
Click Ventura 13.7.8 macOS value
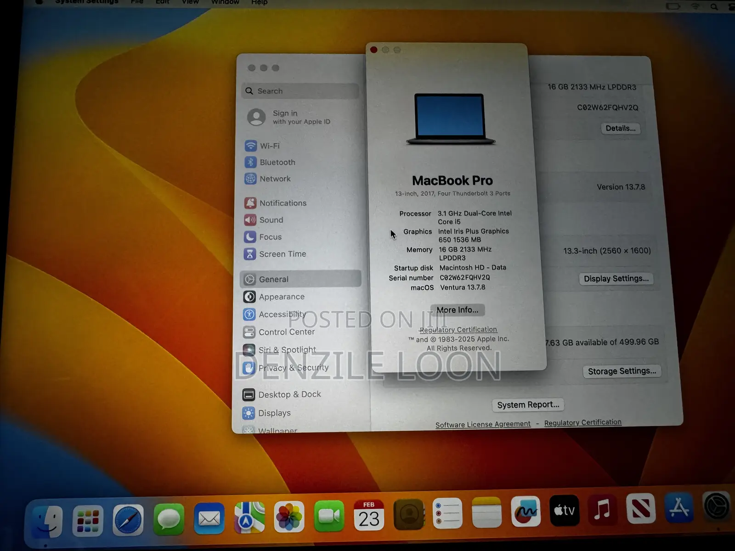click(463, 287)
